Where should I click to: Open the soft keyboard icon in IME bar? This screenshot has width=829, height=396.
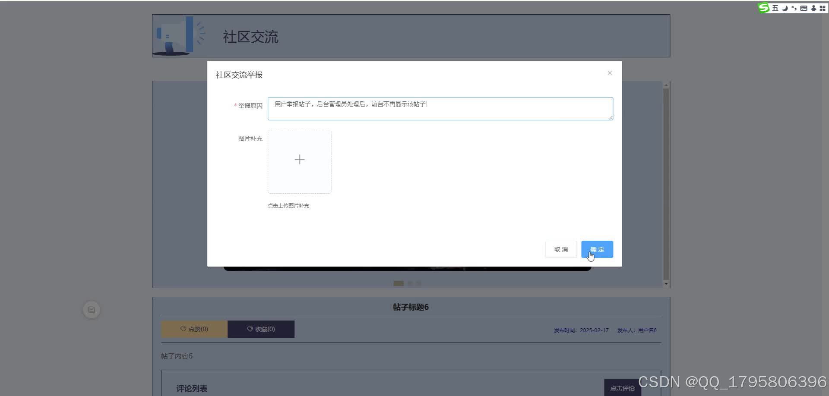pyautogui.click(x=804, y=8)
